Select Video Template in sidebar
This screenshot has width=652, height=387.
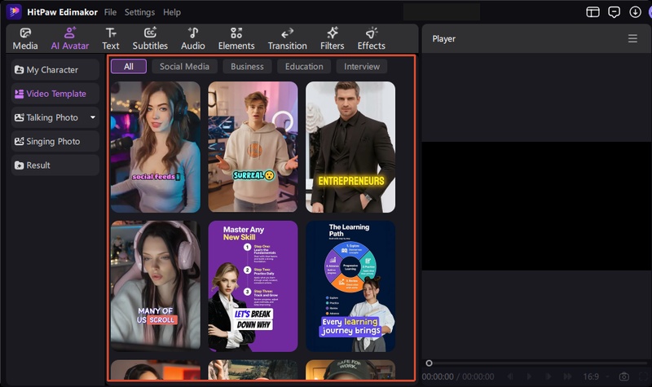(x=55, y=94)
